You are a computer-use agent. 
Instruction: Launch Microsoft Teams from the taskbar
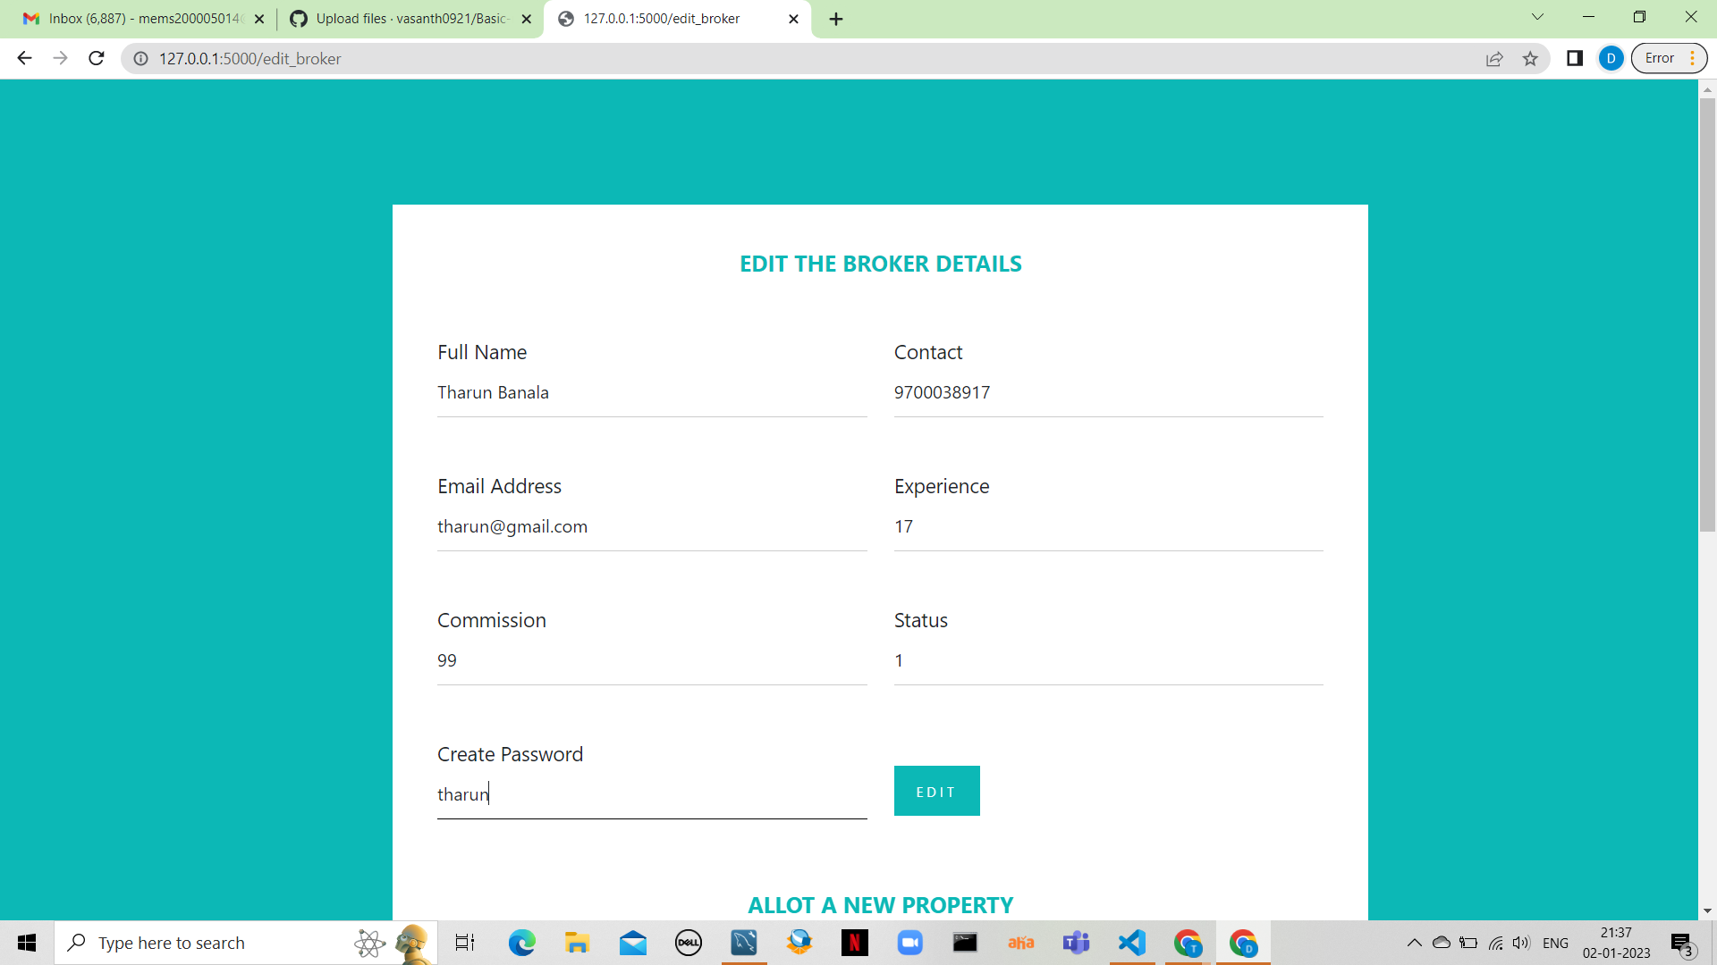coord(1076,943)
